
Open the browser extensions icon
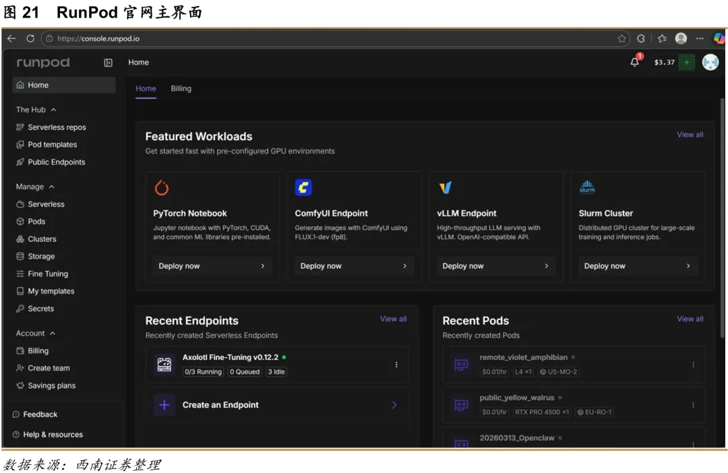pyautogui.click(x=641, y=38)
